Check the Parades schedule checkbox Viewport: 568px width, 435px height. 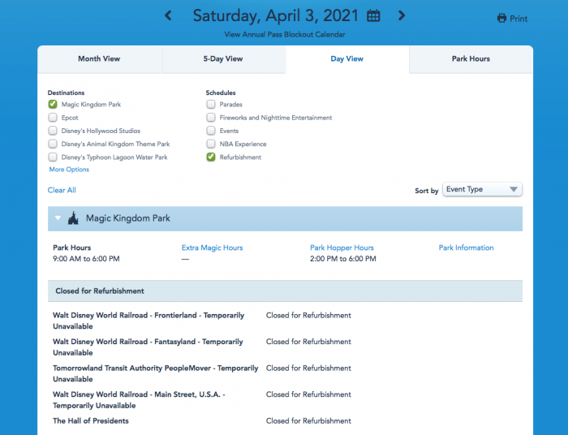tap(211, 105)
